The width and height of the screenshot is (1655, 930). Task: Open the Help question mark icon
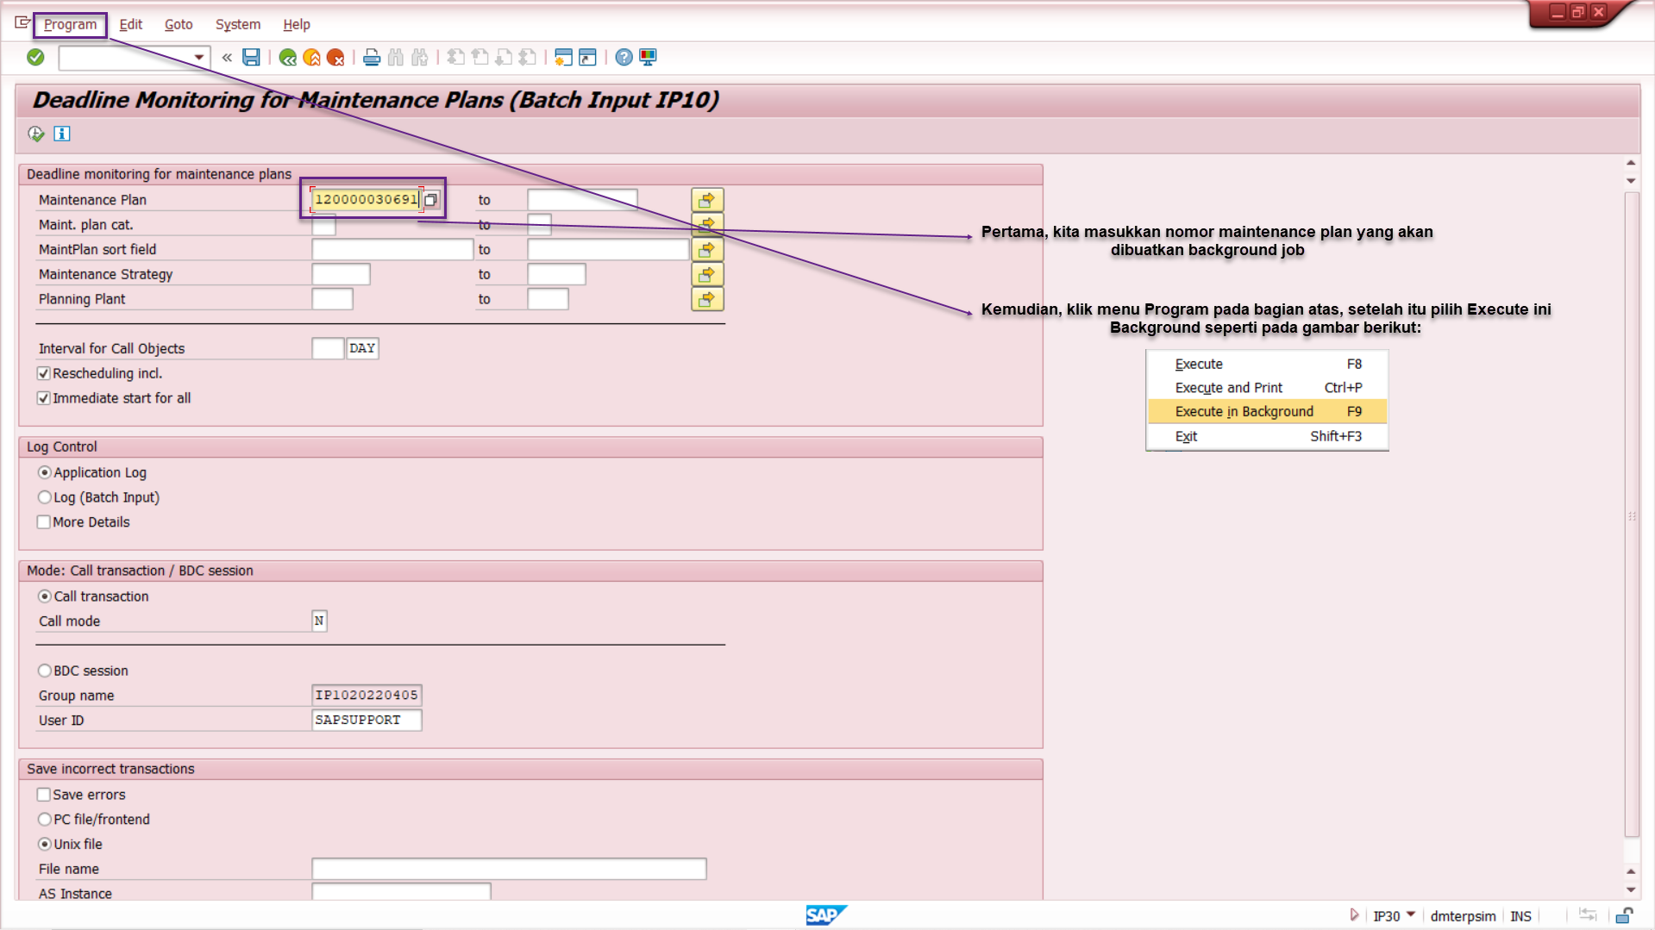[624, 58]
